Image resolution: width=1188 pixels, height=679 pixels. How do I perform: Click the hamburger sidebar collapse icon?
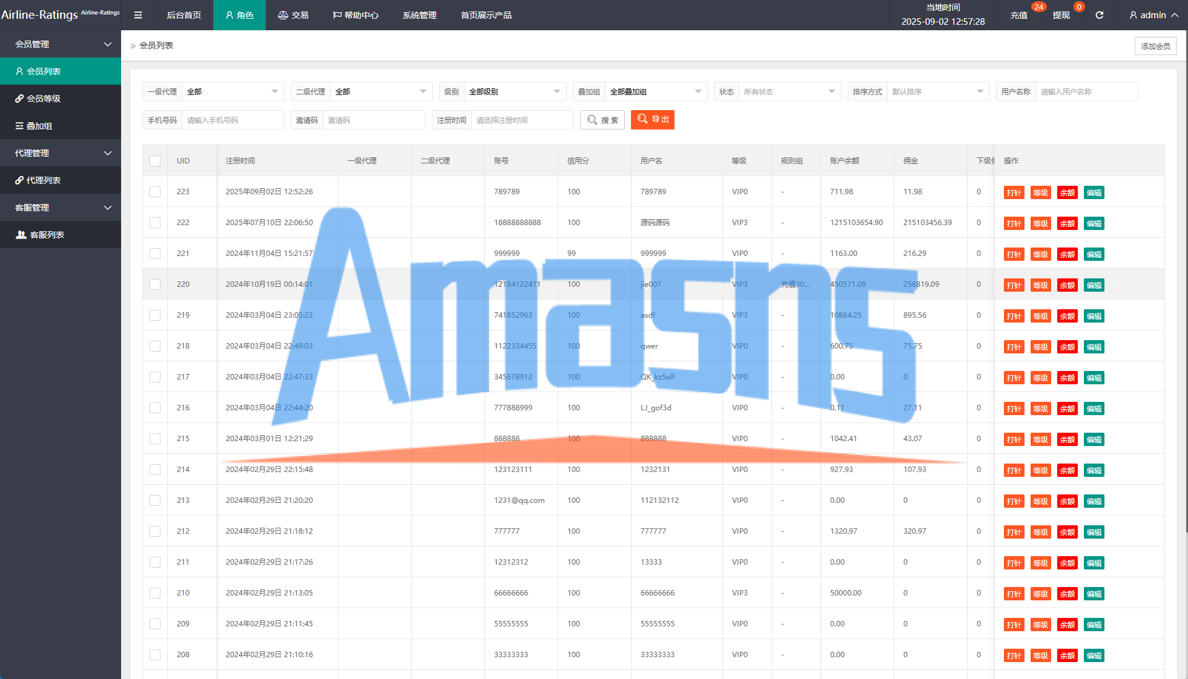tap(138, 15)
